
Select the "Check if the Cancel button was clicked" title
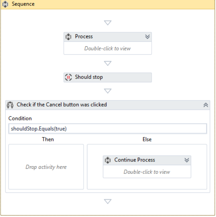(62, 105)
